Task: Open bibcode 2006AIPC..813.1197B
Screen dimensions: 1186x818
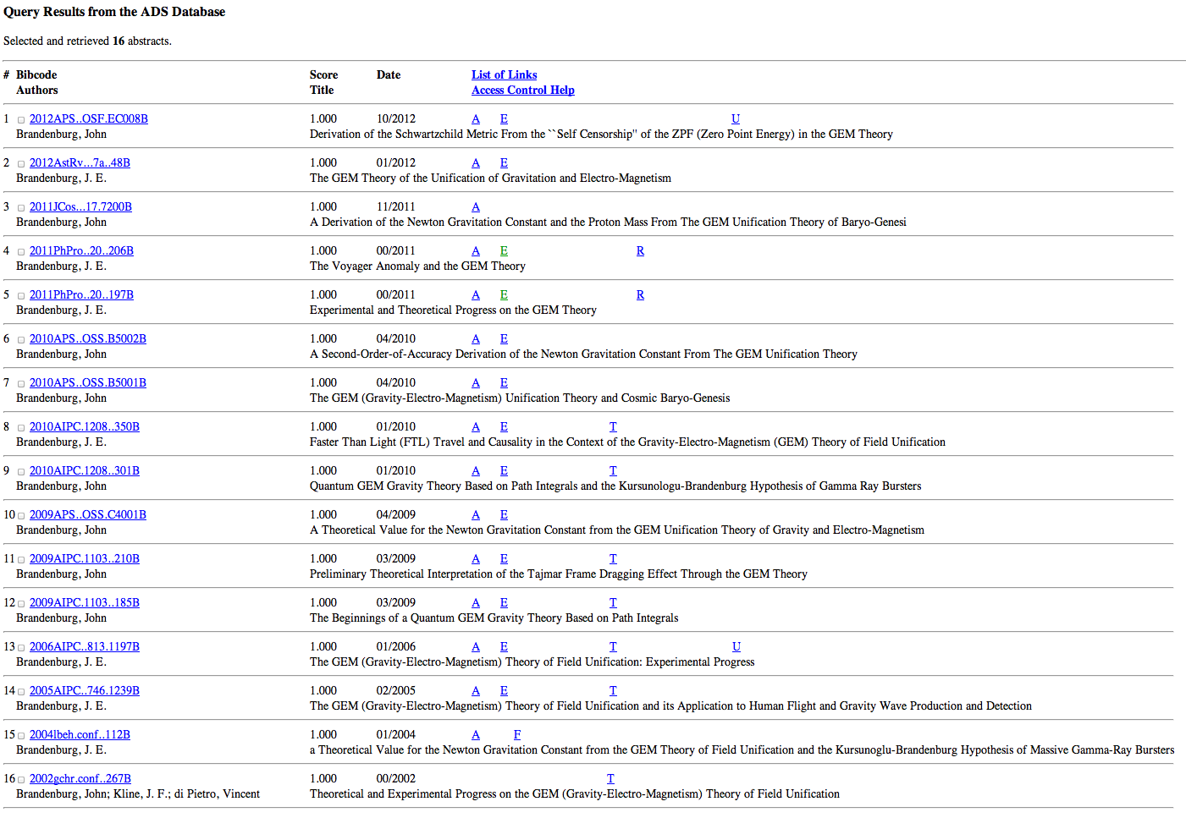Action: tap(85, 646)
